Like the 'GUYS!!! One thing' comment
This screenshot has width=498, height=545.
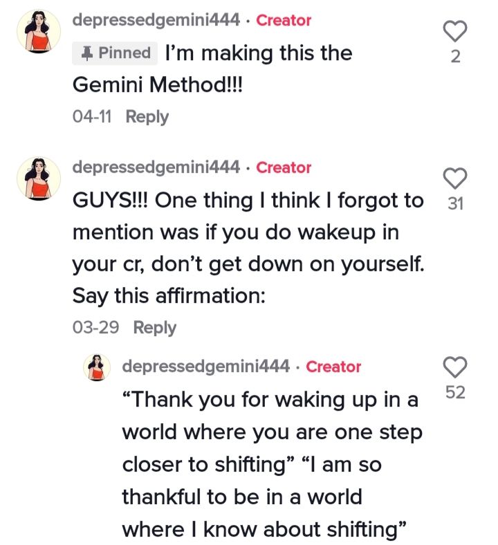tap(455, 178)
